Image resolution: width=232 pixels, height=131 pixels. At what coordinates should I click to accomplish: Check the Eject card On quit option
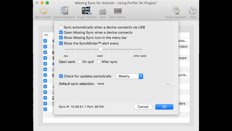tap(79, 61)
